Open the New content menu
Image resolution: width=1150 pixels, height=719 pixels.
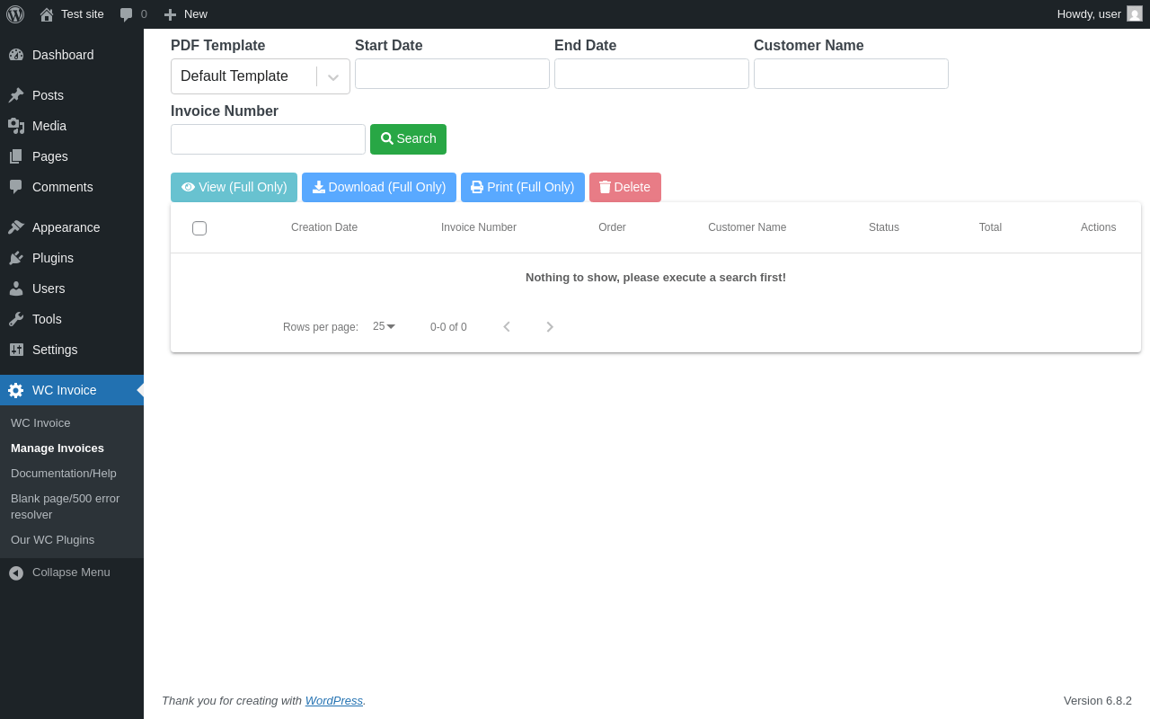(x=185, y=14)
